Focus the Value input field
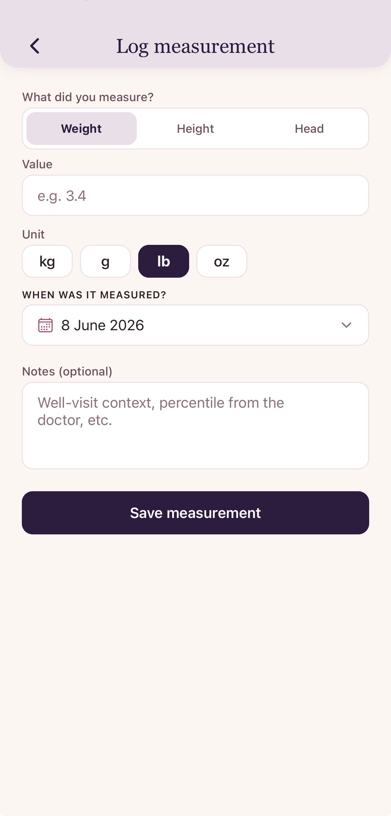The image size is (391, 816). (x=195, y=195)
